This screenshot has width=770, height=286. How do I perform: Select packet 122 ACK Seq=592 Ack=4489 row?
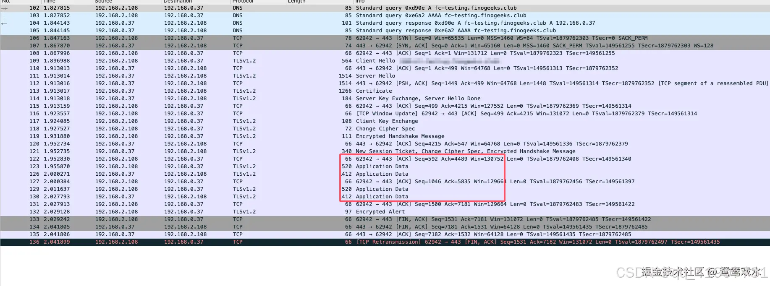tap(385, 159)
